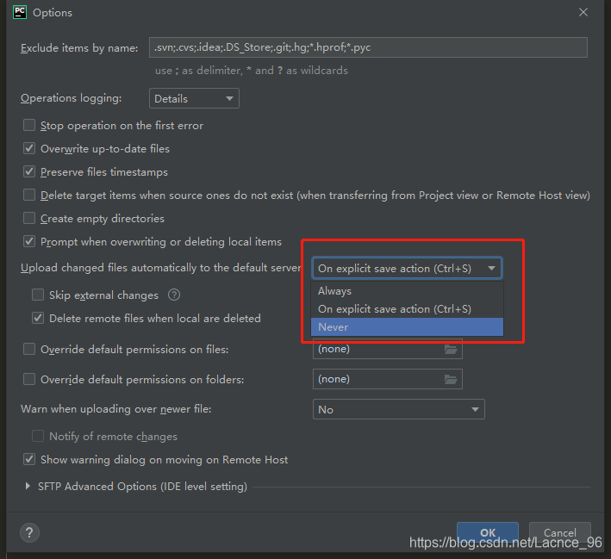Click the delimiter and wildcards hint text
The width and height of the screenshot is (611, 559).
[252, 71]
